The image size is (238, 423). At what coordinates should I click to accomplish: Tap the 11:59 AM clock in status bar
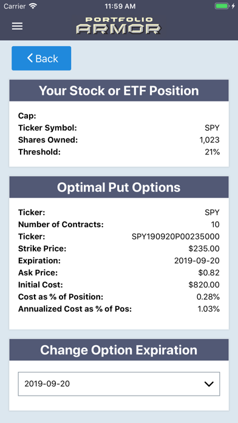pos(120,6)
